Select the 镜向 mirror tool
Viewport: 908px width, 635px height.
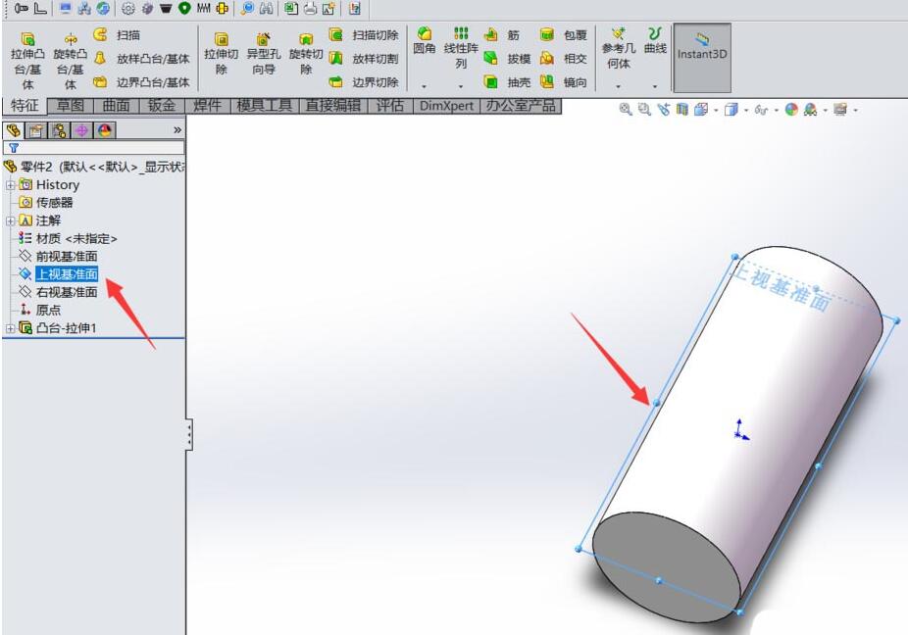[564, 82]
